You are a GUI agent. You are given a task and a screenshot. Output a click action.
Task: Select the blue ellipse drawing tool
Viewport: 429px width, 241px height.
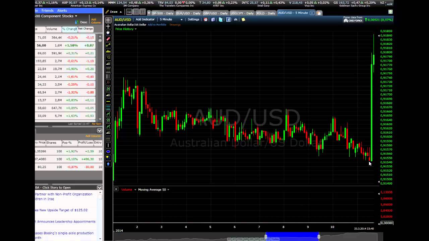(x=108, y=152)
